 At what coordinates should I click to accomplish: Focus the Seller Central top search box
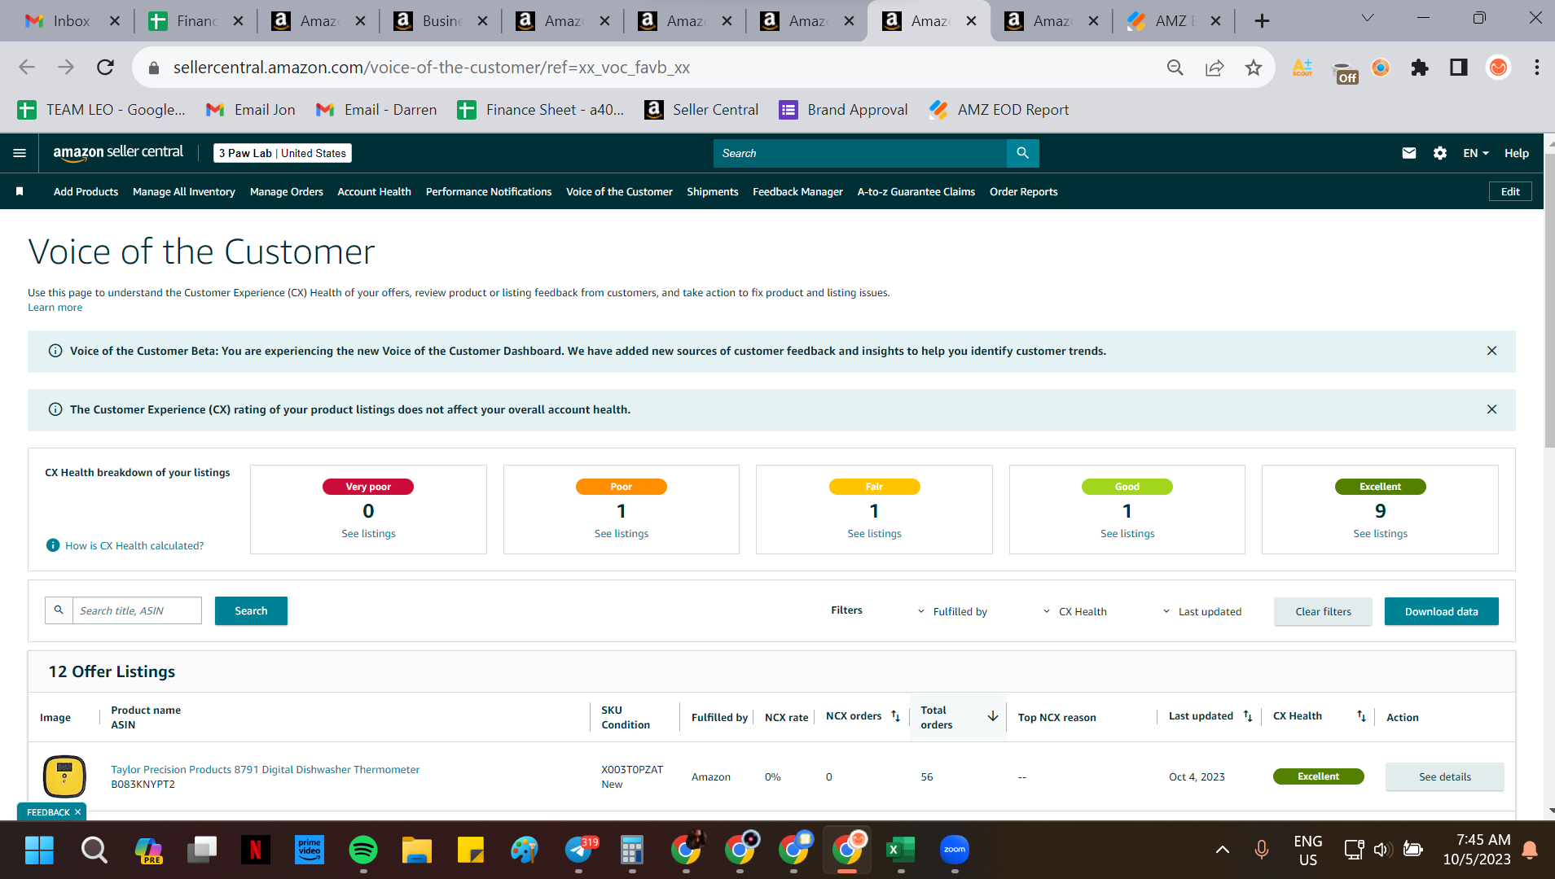(x=859, y=153)
